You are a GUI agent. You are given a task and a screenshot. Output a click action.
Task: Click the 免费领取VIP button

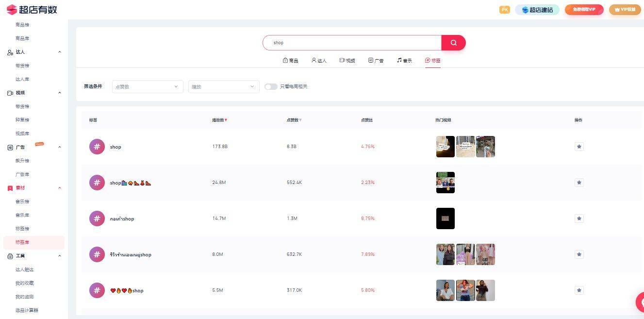coord(584,9)
